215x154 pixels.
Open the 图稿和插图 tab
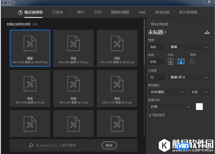pyautogui.click(x=120, y=13)
